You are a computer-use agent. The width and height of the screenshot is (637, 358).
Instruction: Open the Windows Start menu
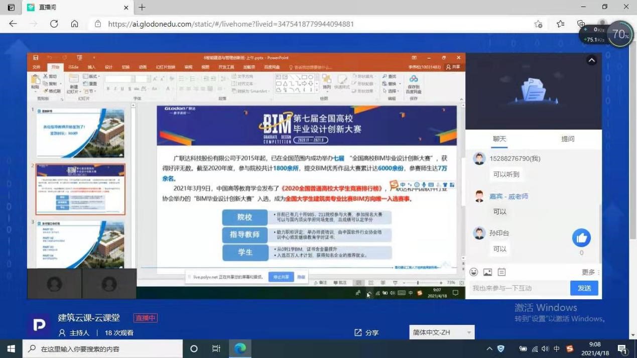(11, 348)
